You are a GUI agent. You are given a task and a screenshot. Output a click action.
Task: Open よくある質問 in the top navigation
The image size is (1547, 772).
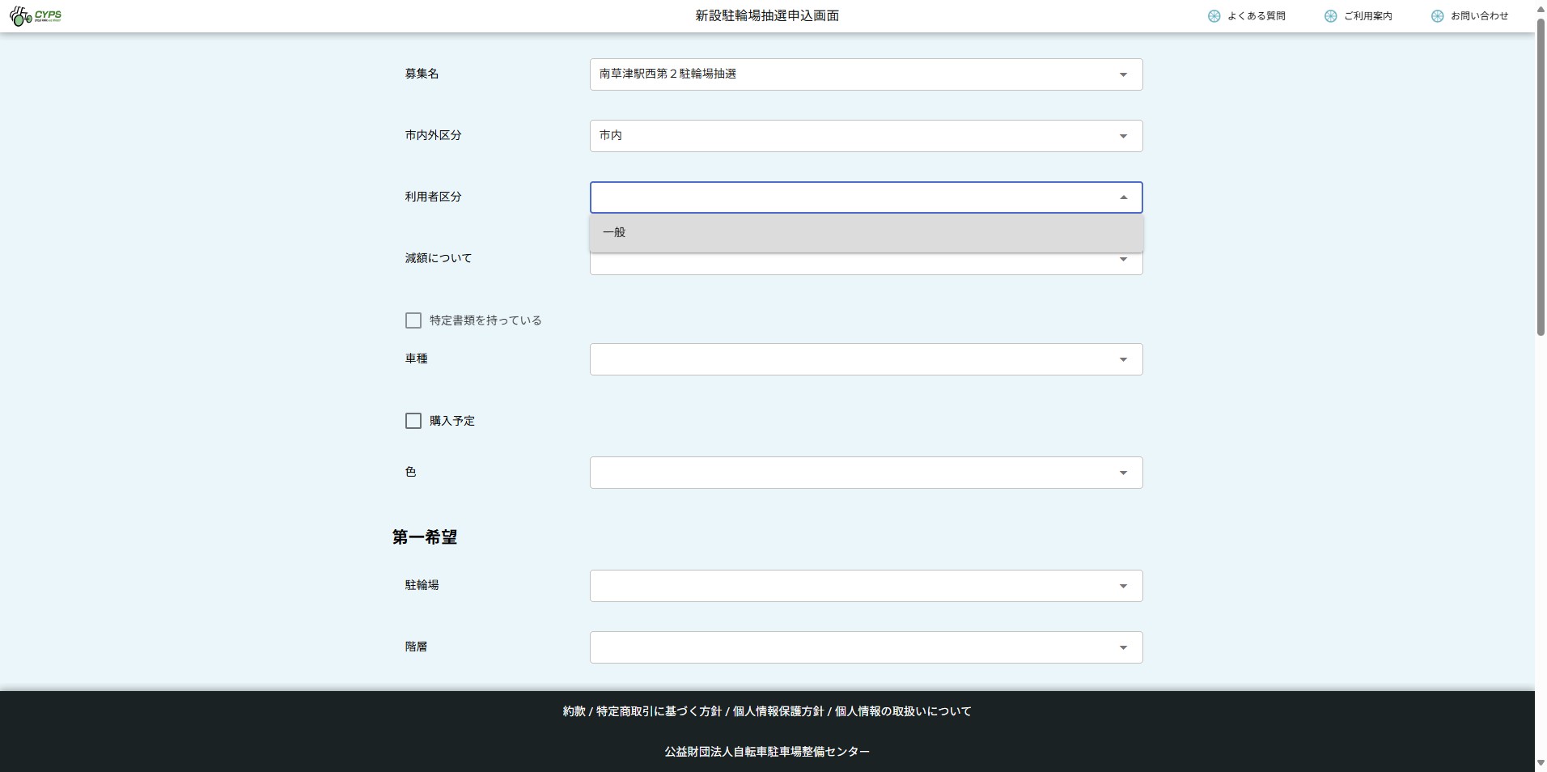click(1256, 16)
